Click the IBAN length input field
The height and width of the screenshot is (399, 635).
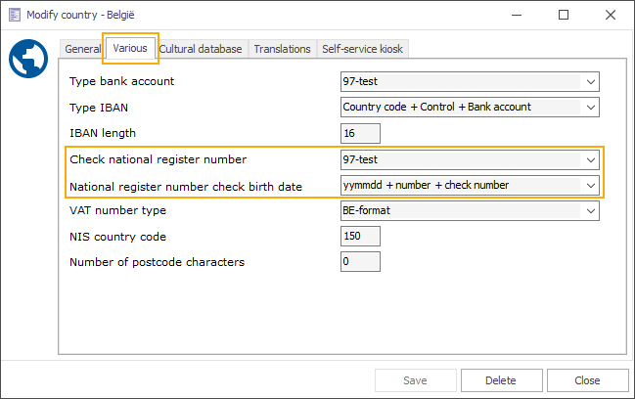tap(359, 133)
